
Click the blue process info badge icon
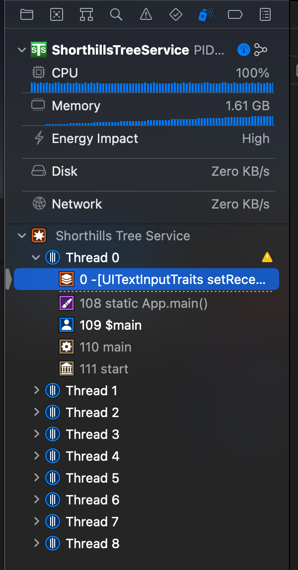pyautogui.click(x=244, y=50)
